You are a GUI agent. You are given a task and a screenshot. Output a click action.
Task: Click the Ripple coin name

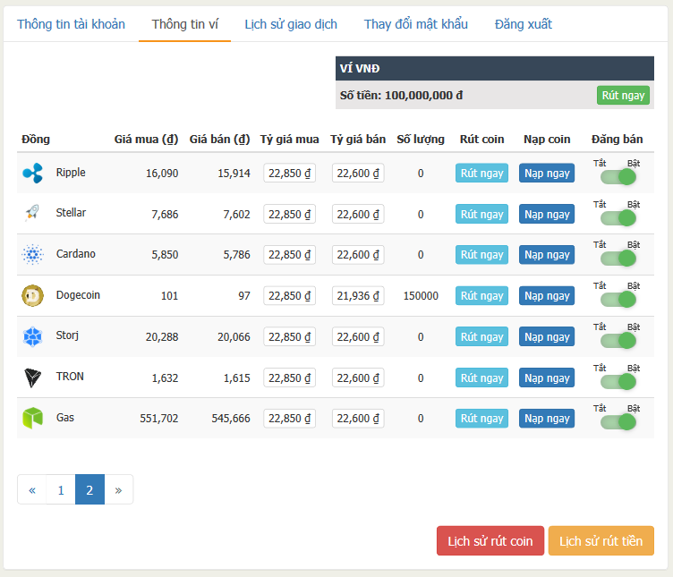coord(71,173)
